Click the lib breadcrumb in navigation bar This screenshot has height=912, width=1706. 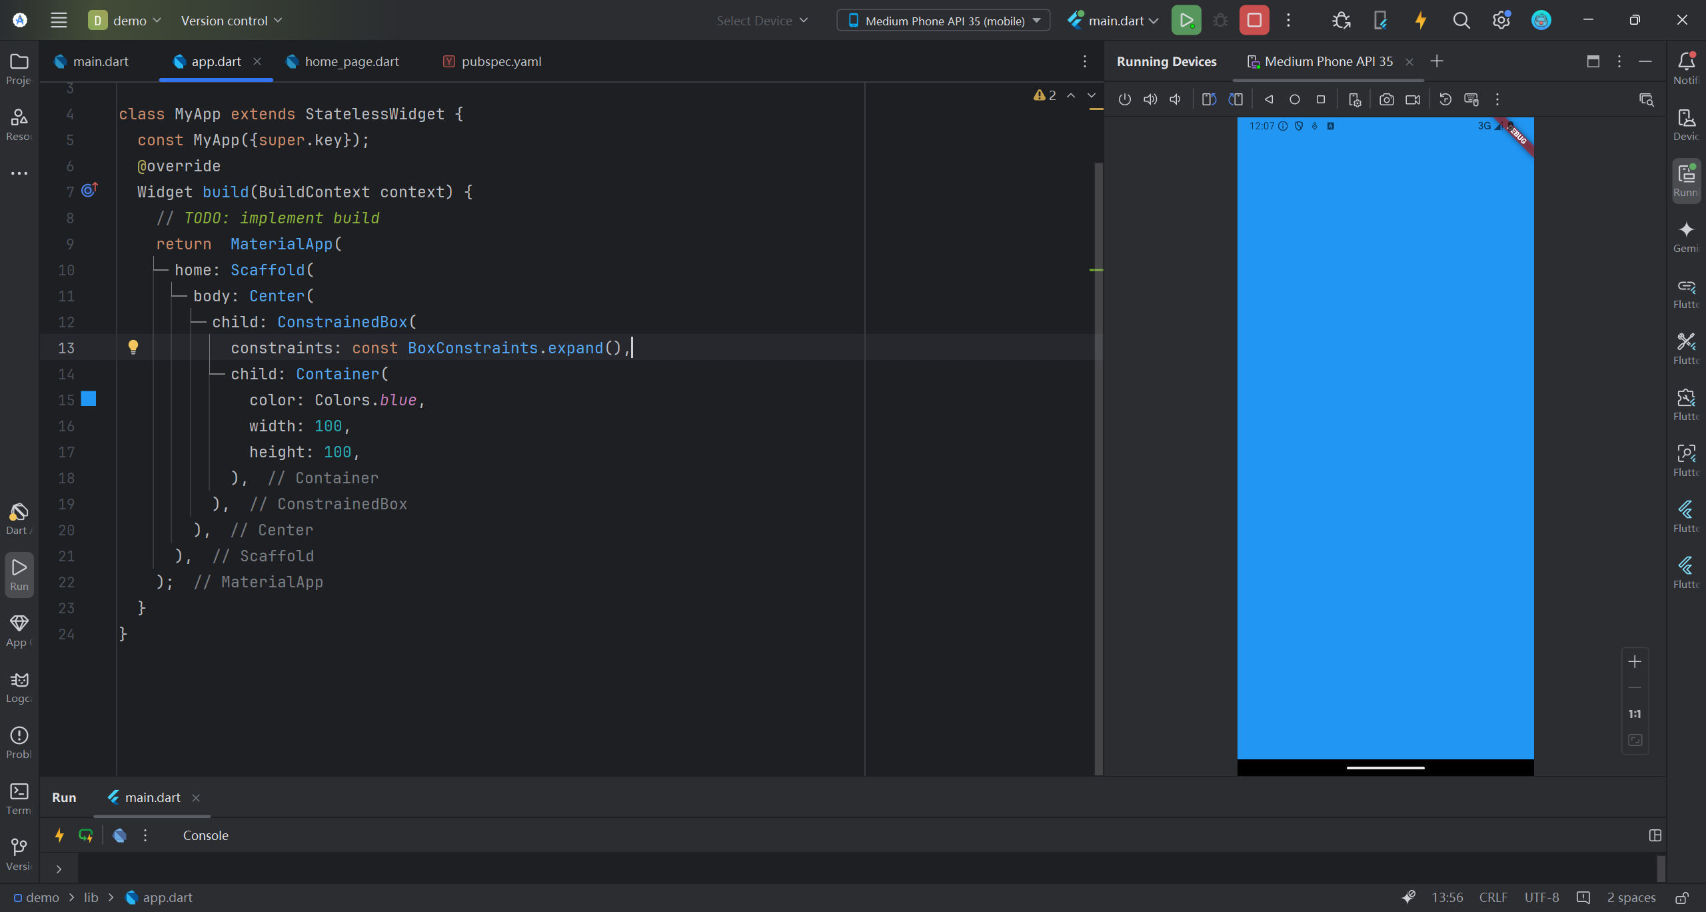(x=91, y=897)
